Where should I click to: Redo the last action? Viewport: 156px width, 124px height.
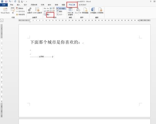[x=15, y=2]
